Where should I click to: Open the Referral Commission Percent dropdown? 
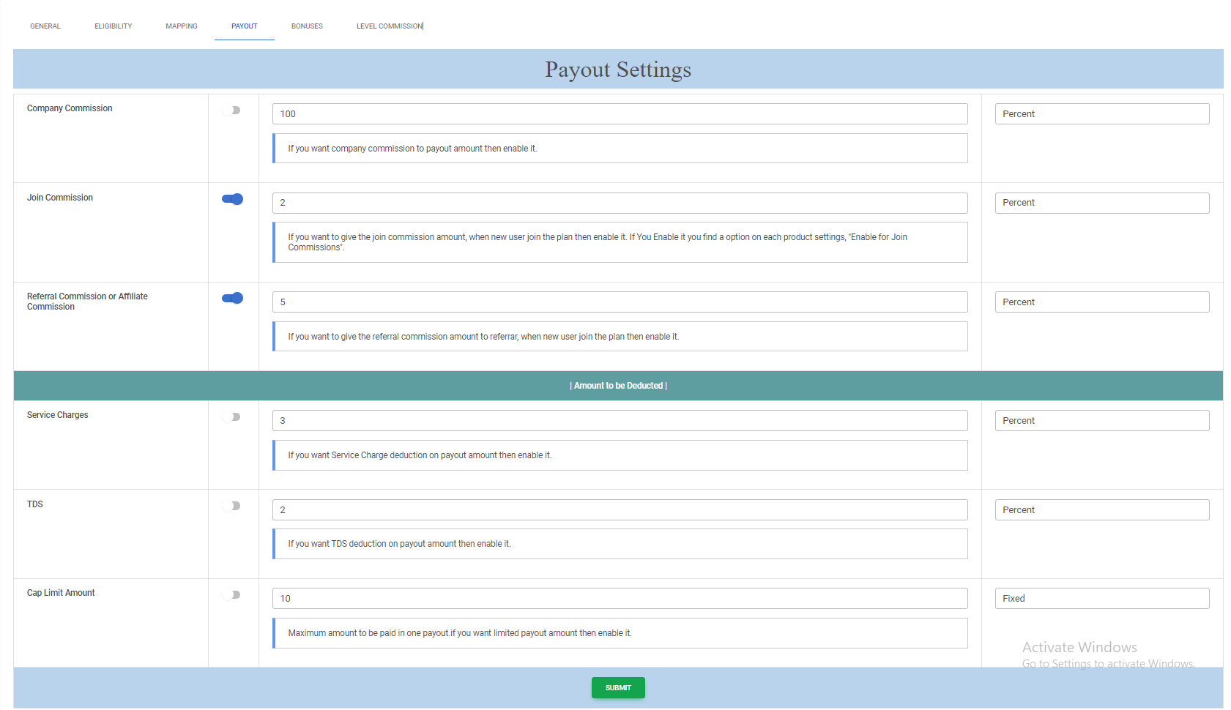click(1101, 302)
